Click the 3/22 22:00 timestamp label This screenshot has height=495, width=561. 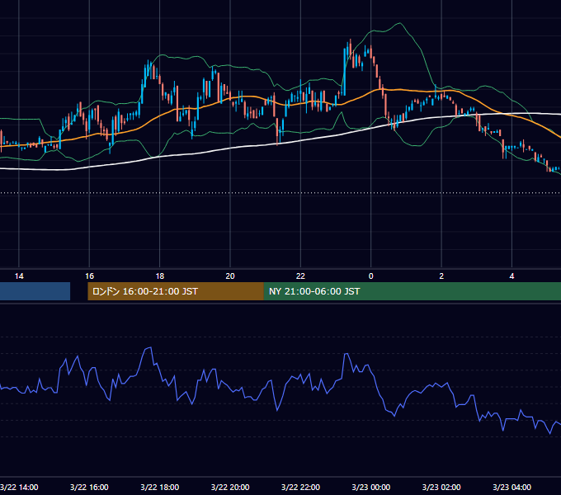tap(300, 487)
